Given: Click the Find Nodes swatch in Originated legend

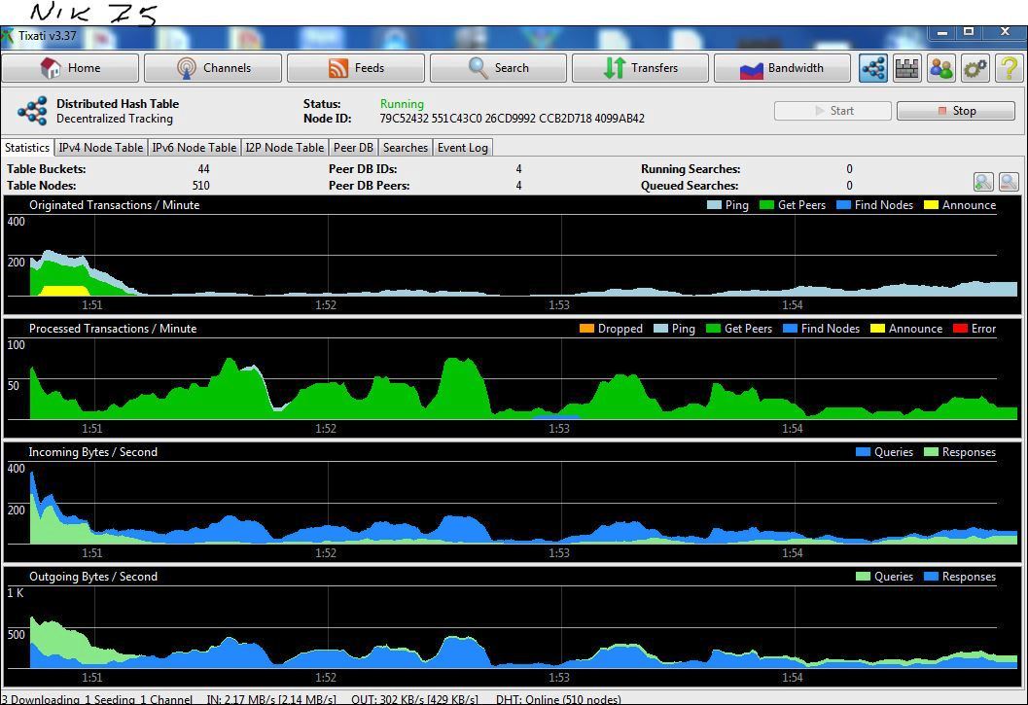Looking at the screenshot, I should [843, 205].
